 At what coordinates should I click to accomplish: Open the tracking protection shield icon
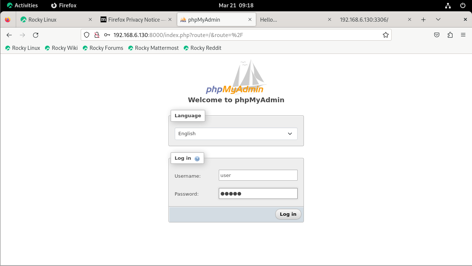point(87,35)
